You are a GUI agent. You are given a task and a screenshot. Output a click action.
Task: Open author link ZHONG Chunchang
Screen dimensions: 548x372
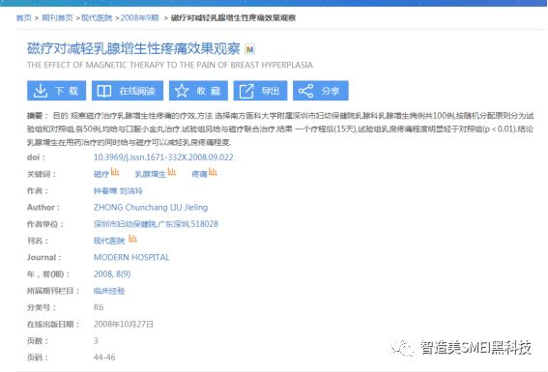pos(130,207)
